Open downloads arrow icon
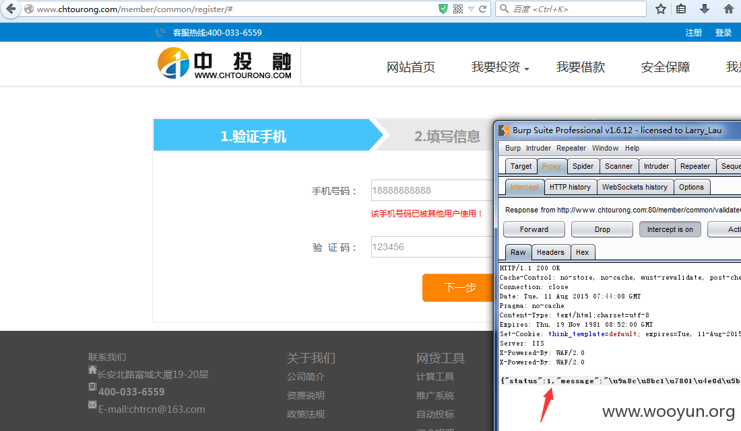The height and width of the screenshot is (431, 741). [704, 9]
